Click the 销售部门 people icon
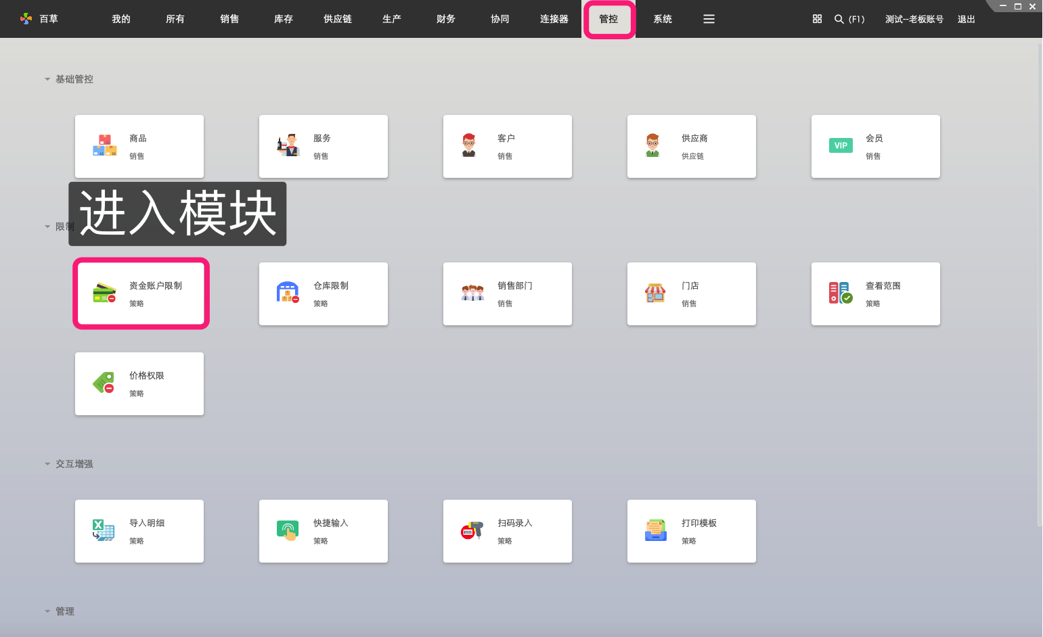This screenshot has width=1043, height=637. pos(472,293)
